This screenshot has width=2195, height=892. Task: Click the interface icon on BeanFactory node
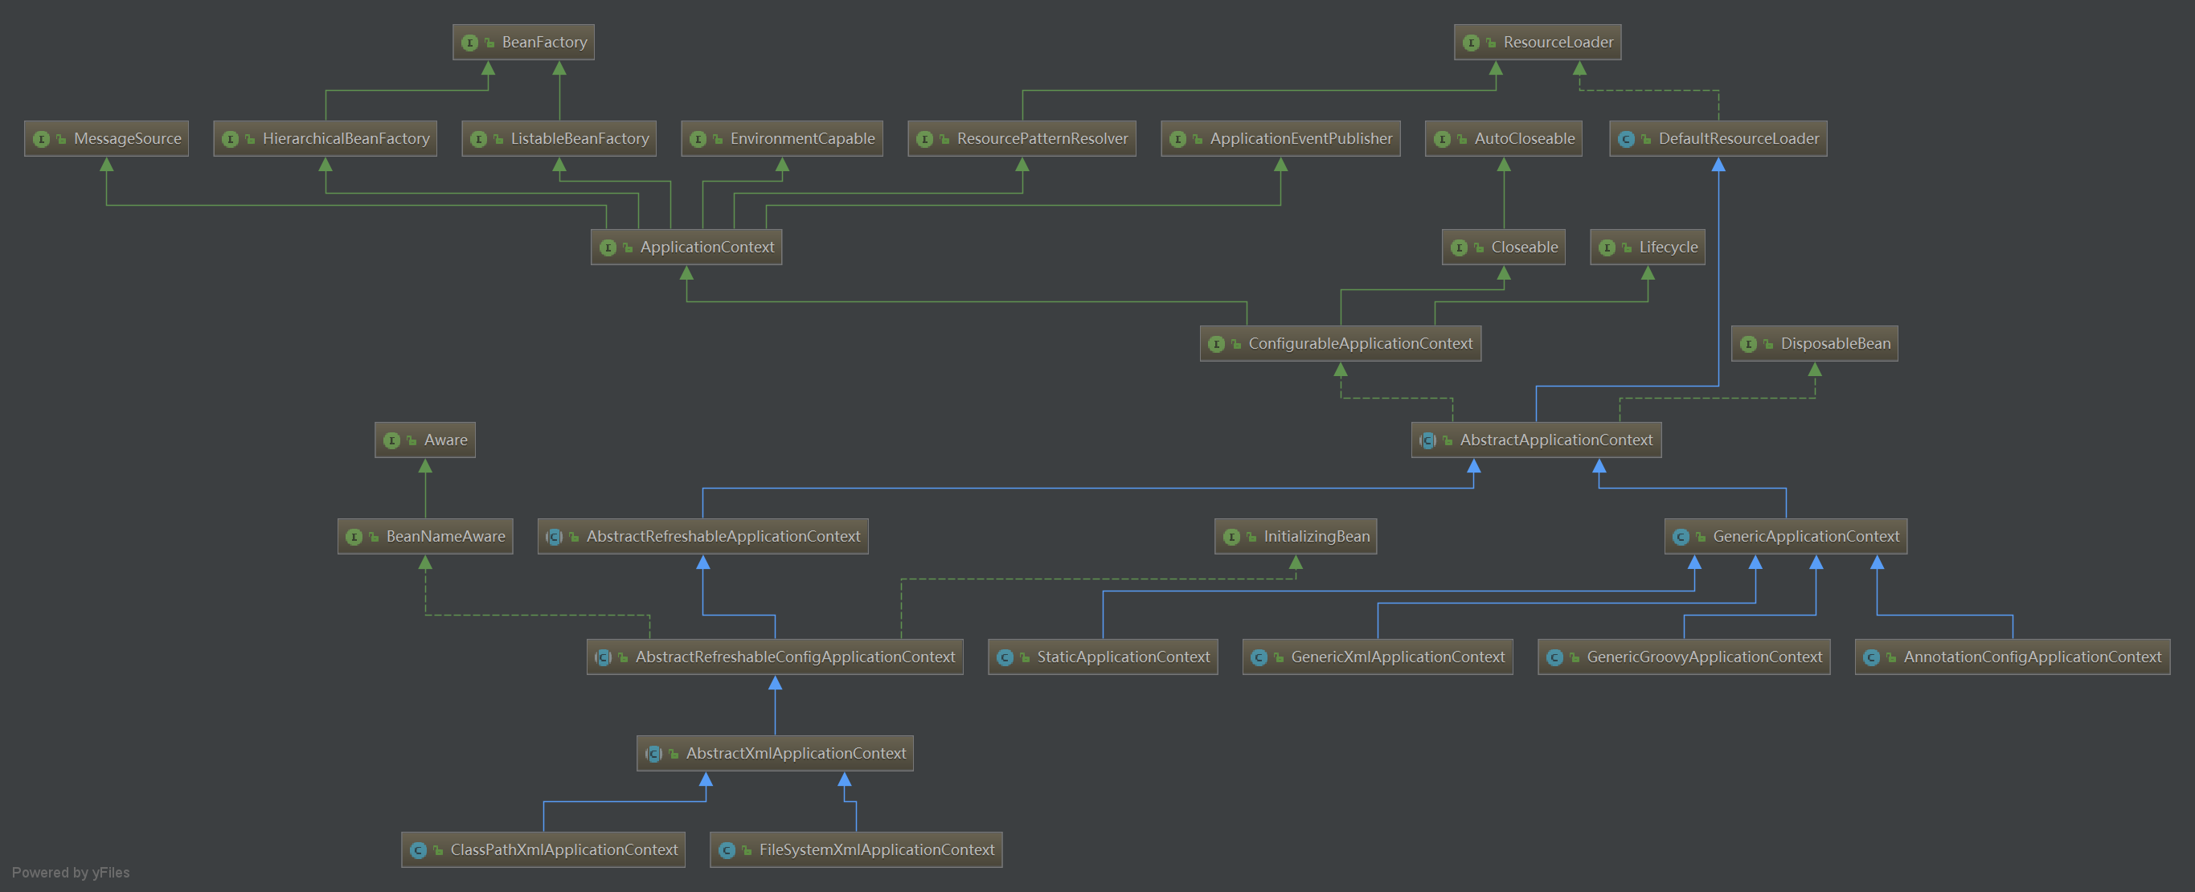(469, 43)
